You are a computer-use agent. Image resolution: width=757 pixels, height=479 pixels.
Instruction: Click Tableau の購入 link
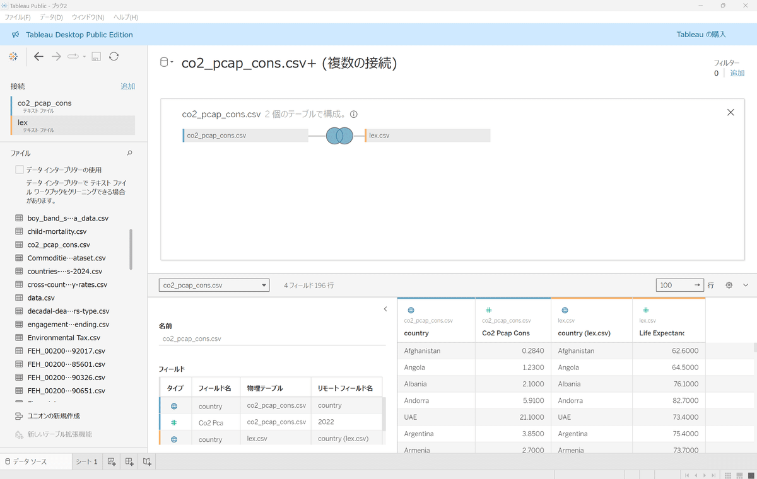(x=701, y=35)
